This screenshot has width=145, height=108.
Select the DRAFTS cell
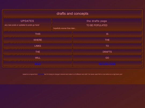(x=107, y=52)
